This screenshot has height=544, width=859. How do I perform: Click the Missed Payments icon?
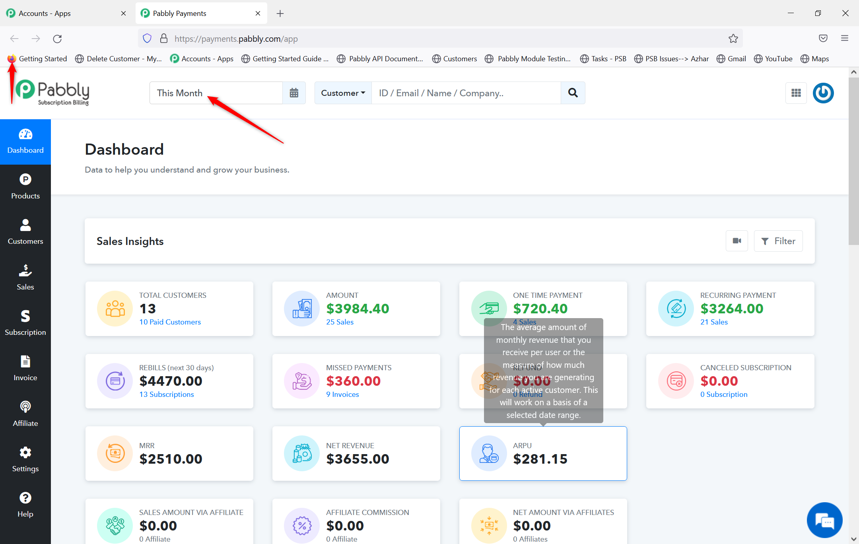(302, 381)
